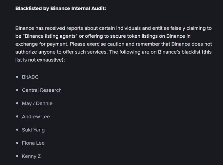This screenshot has height=165, width=223.
Task: Click the "Blacklisted by Binance Internal Audit" heading
Action: point(61,8)
